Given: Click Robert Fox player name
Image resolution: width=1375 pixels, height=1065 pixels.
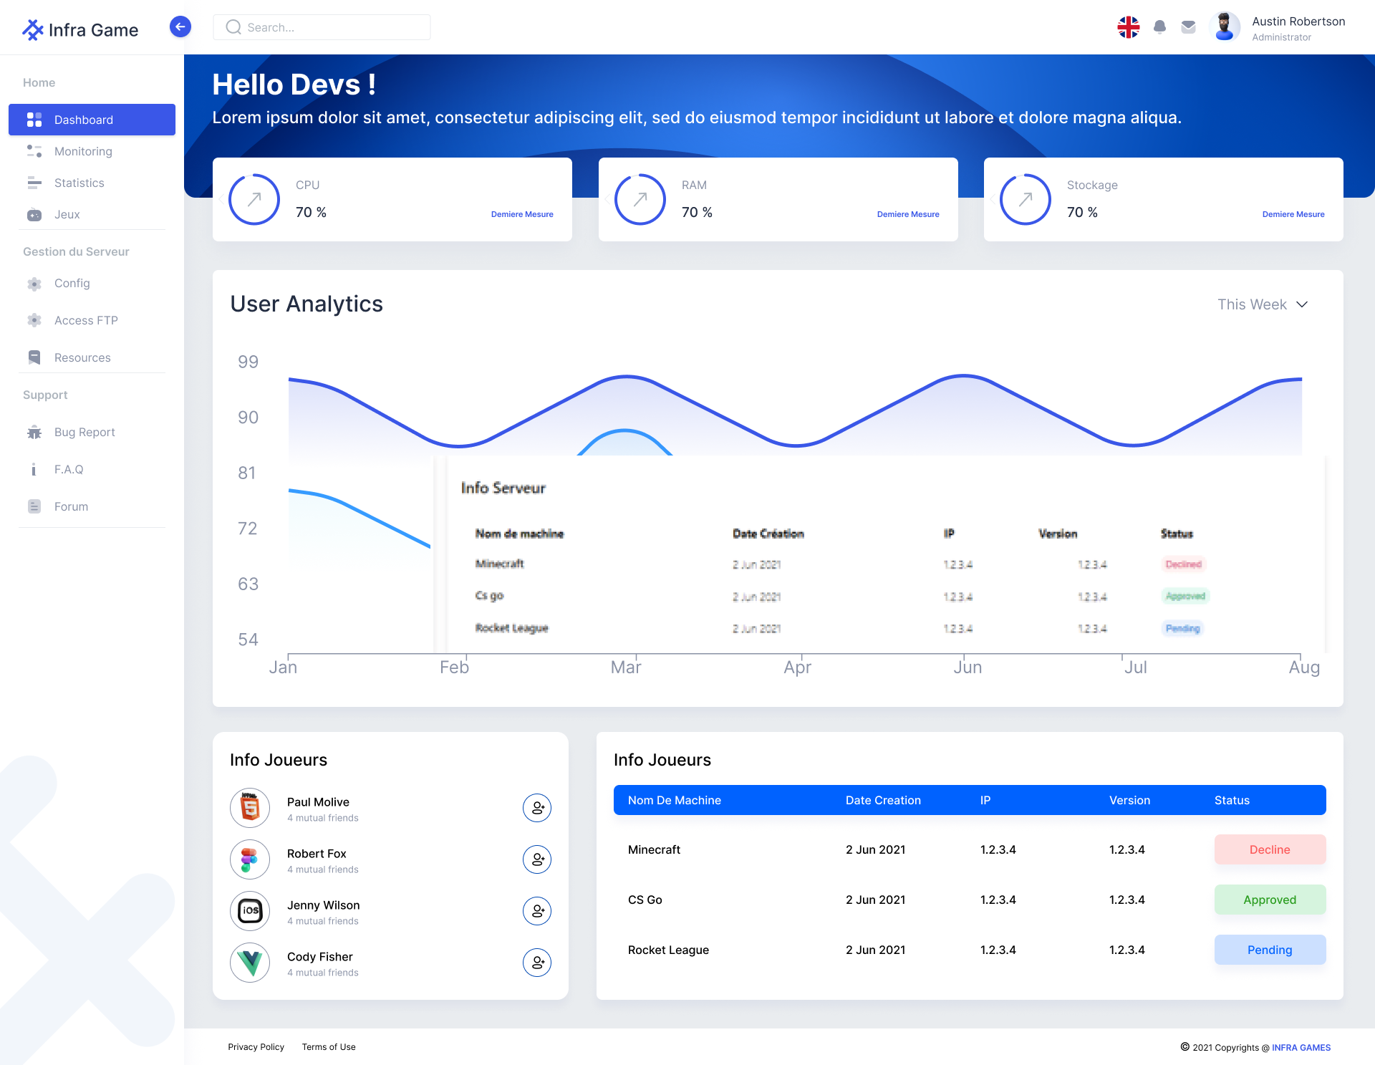Looking at the screenshot, I should point(317,854).
